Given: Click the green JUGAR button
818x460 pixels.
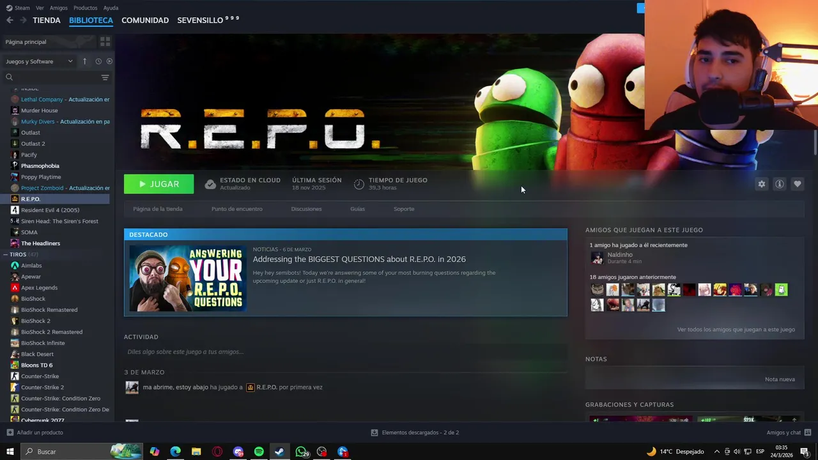Looking at the screenshot, I should tap(158, 184).
